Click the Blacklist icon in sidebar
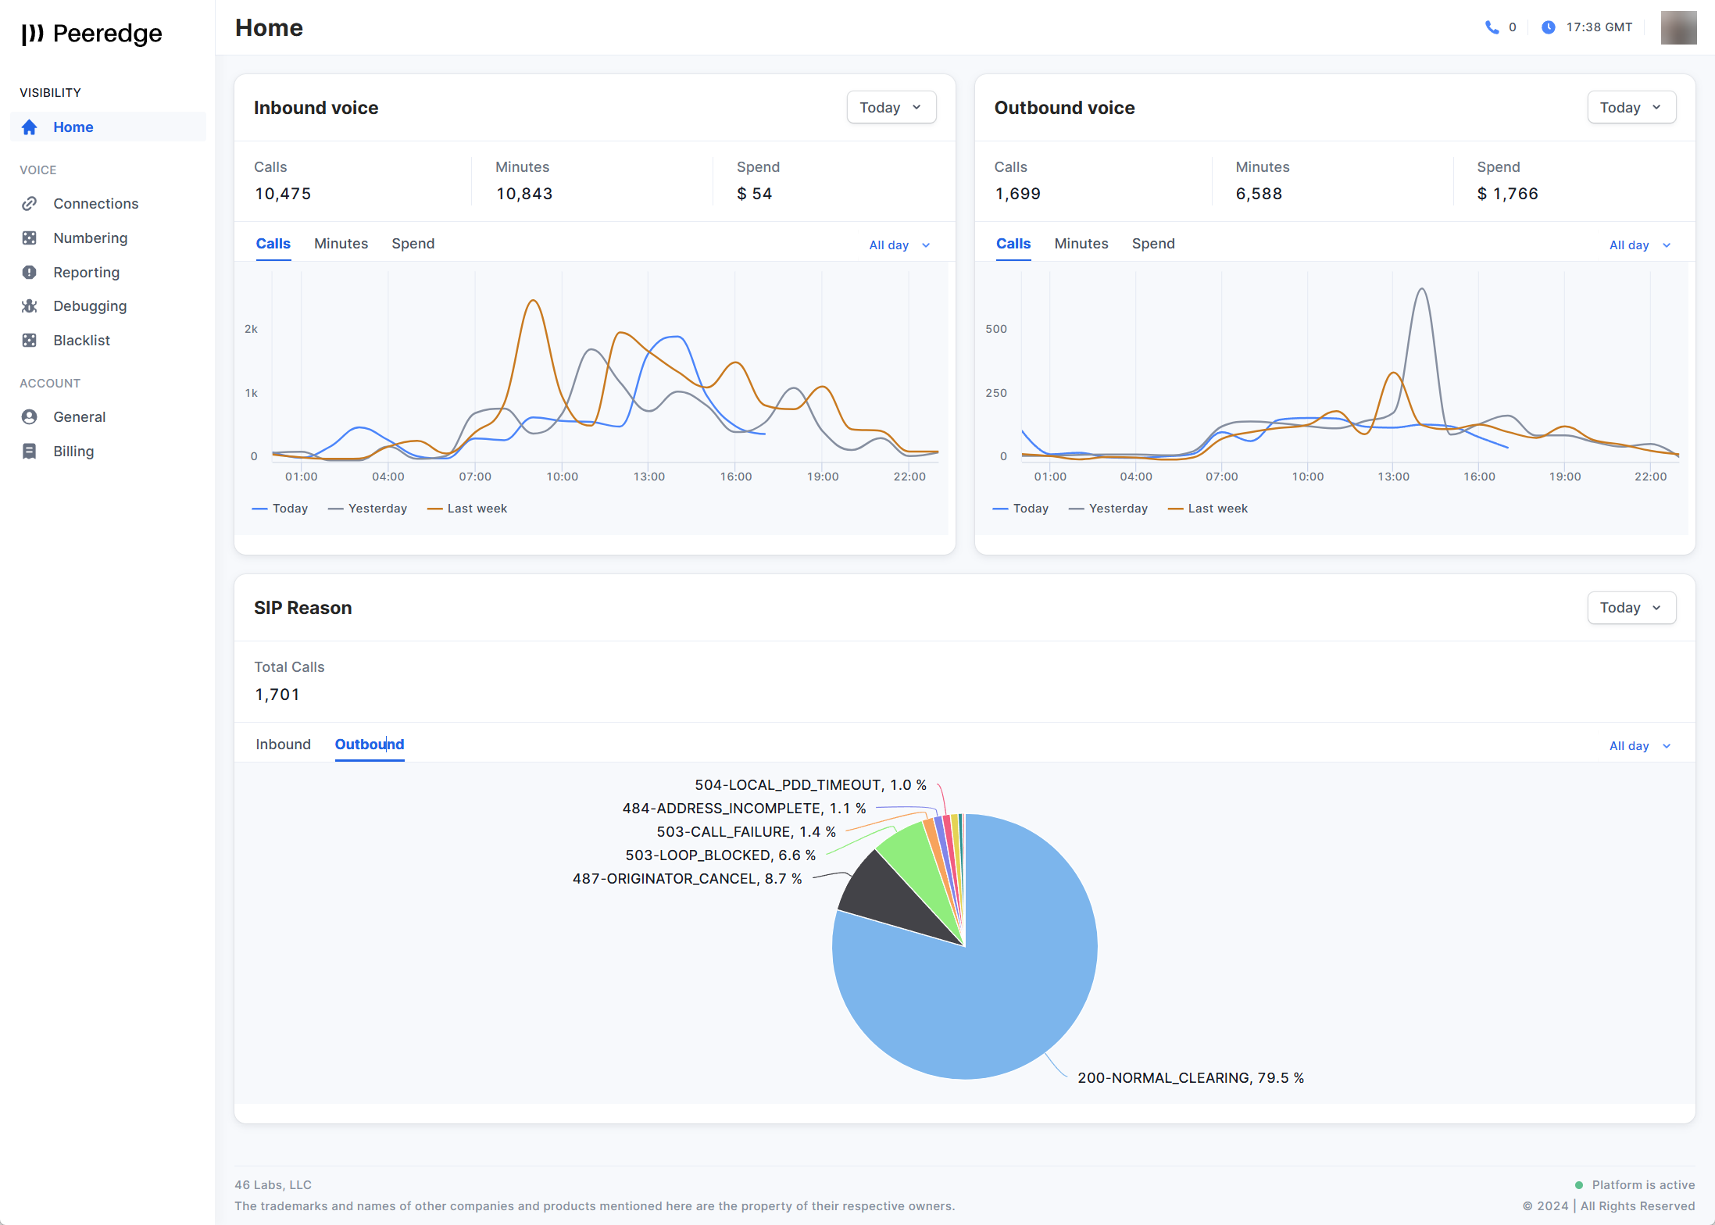 30,341
